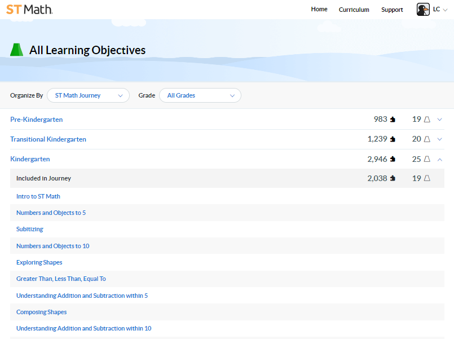Click the puzzle icon beside 2,946

pyautogui.click(x=393, y=159)
